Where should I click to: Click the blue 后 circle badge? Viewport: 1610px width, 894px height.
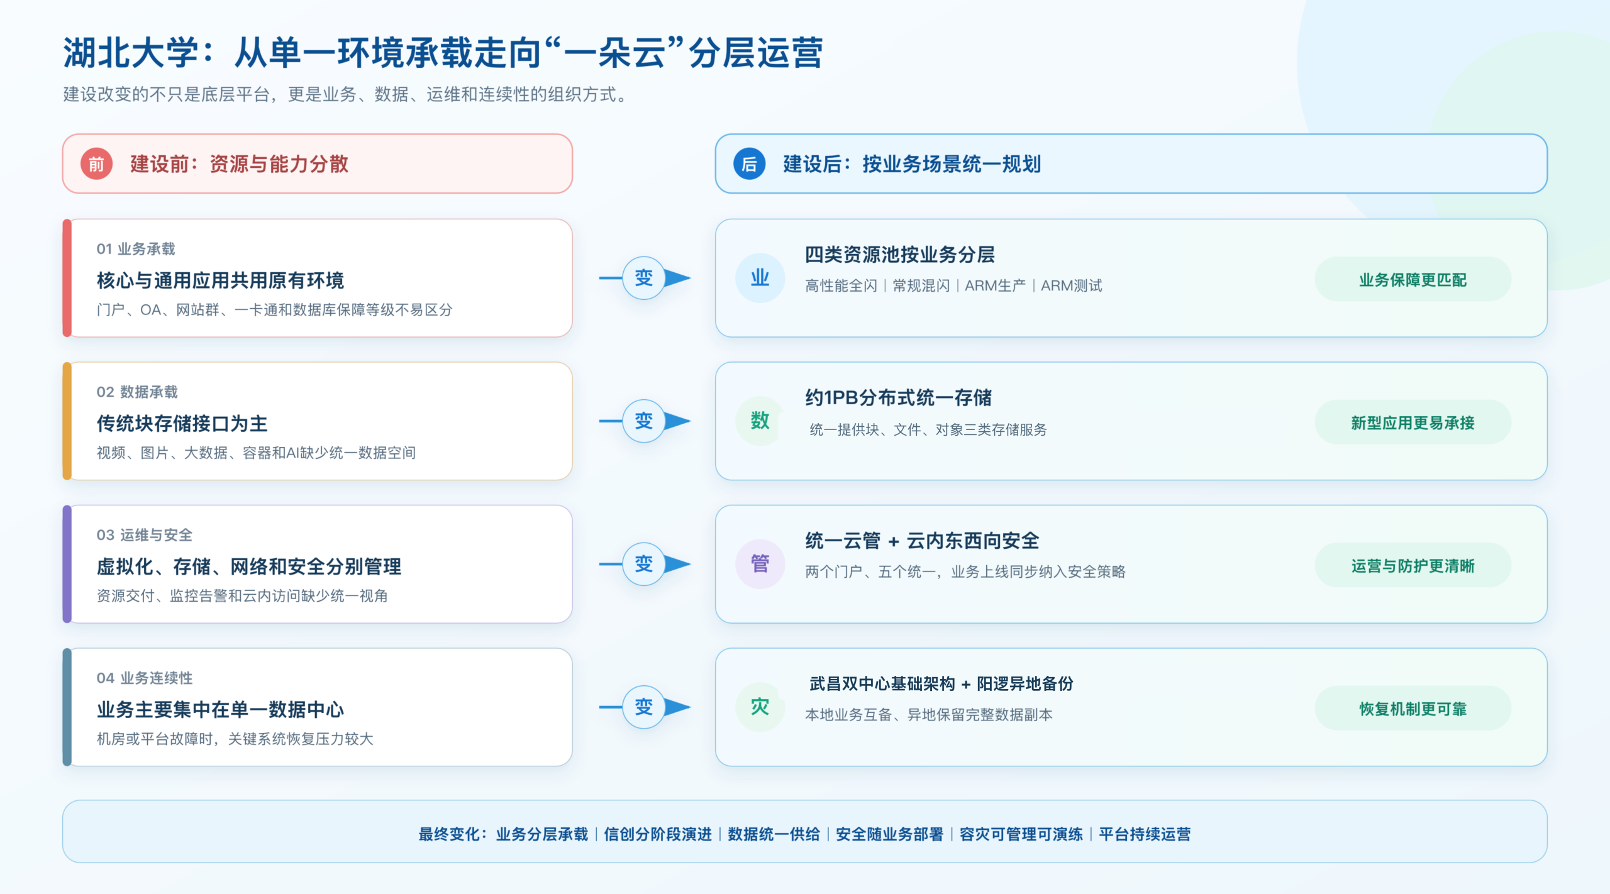(749, 164)
